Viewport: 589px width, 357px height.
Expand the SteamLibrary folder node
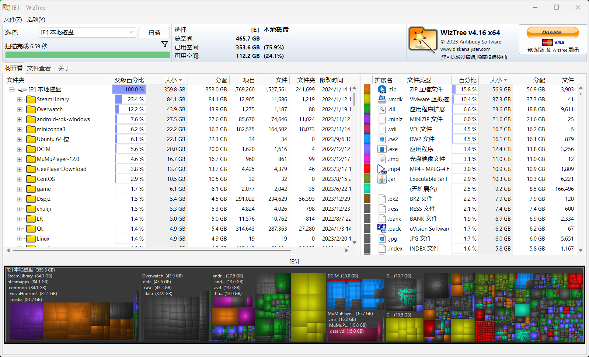20,99
